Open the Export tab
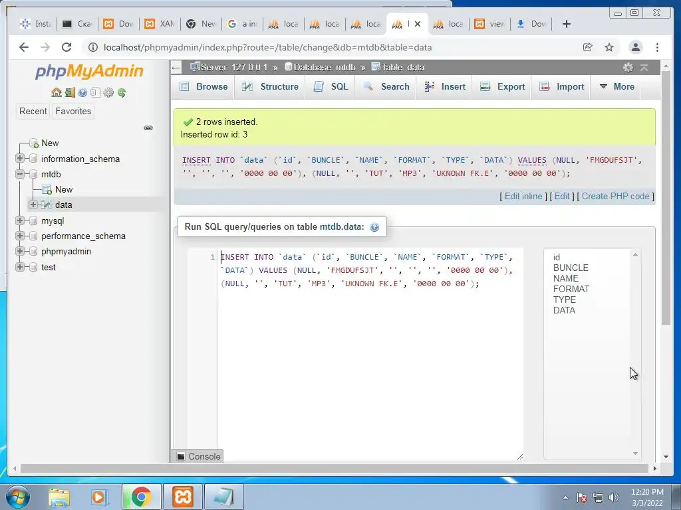The width and height of the screenshot is (681, 510). 502,86
